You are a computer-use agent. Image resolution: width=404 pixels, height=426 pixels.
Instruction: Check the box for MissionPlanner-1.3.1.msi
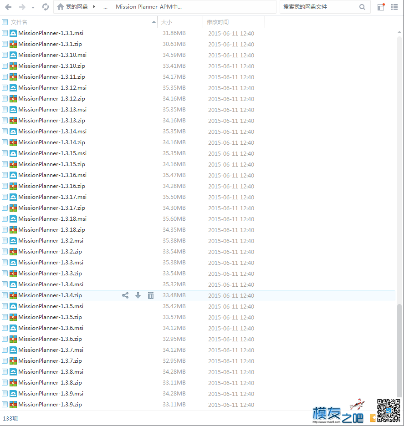click(5, 33)
